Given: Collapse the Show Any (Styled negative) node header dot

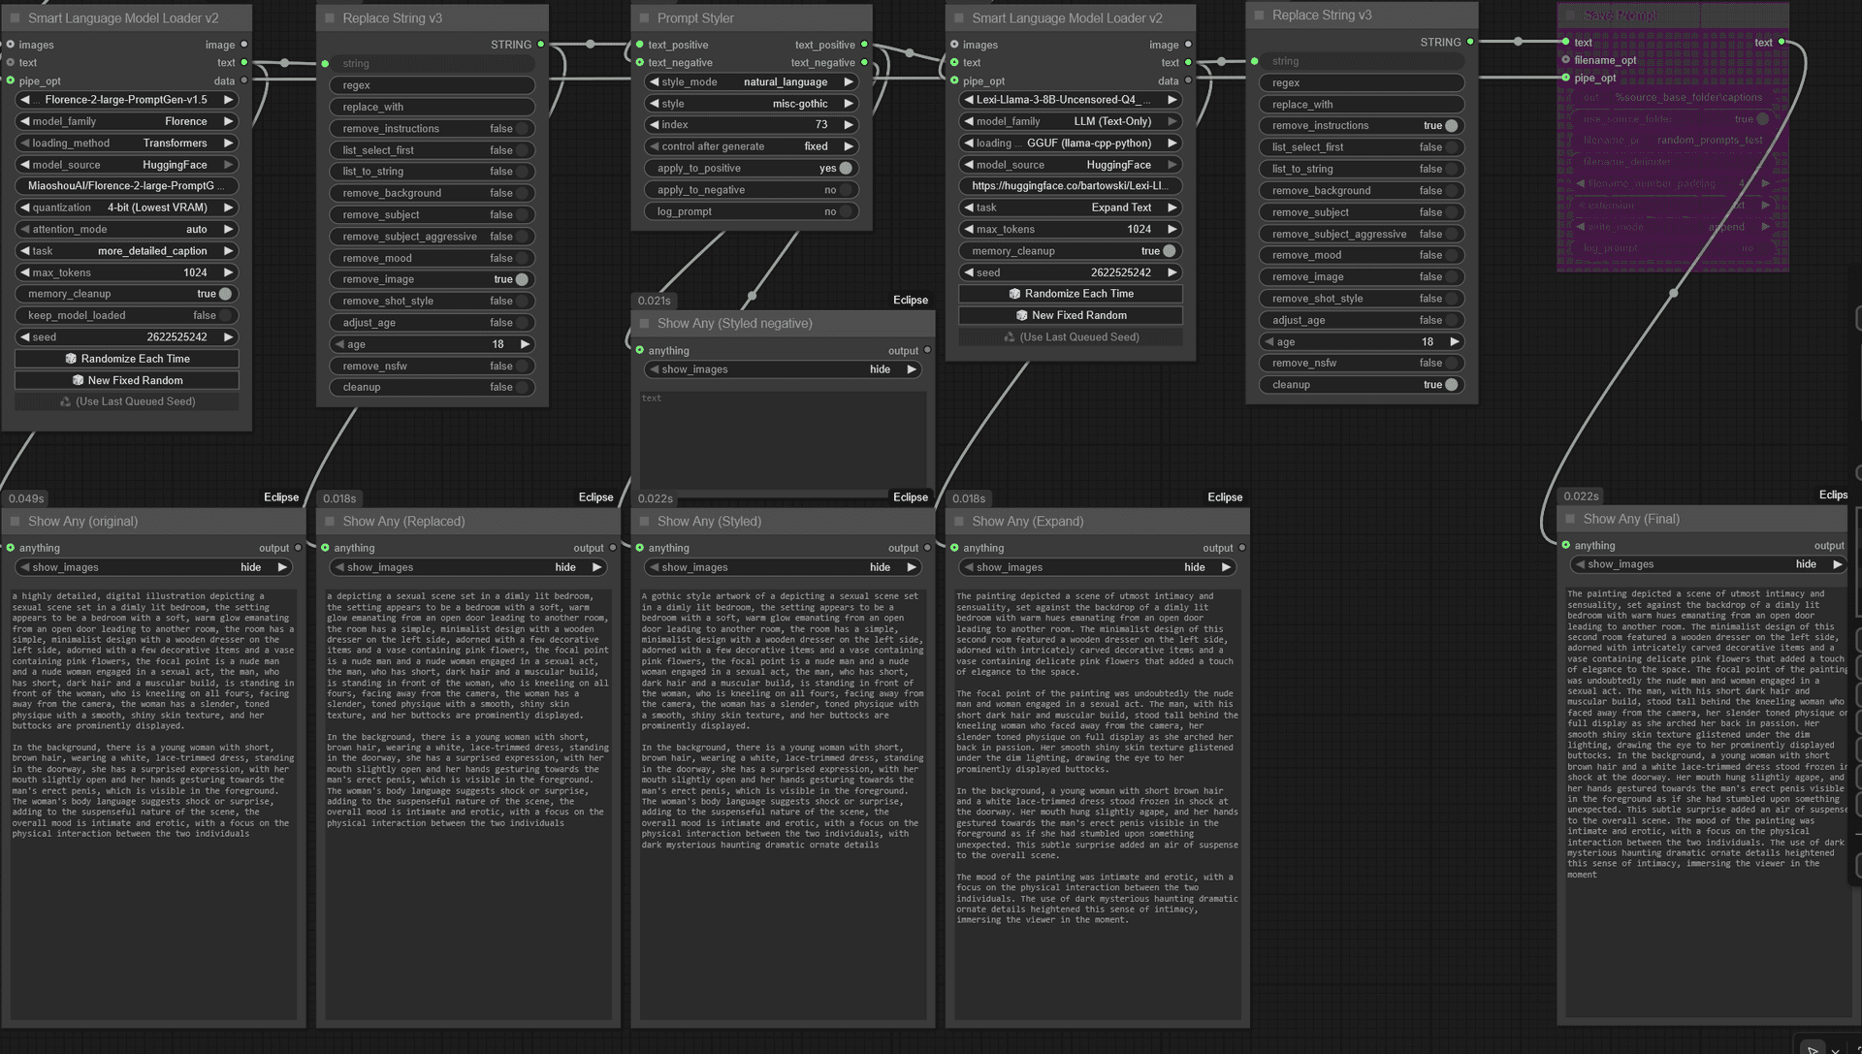Looking at the screenshot, I should 645,324.
